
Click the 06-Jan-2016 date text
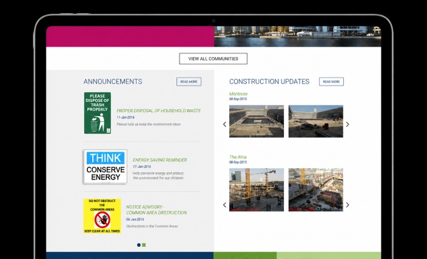pyautogui.click(x=135, y=219)
